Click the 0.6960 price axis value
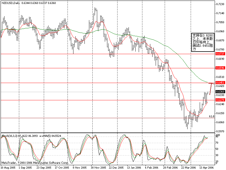Viewport: 226px width, 170px height. [x=220, y=31]
